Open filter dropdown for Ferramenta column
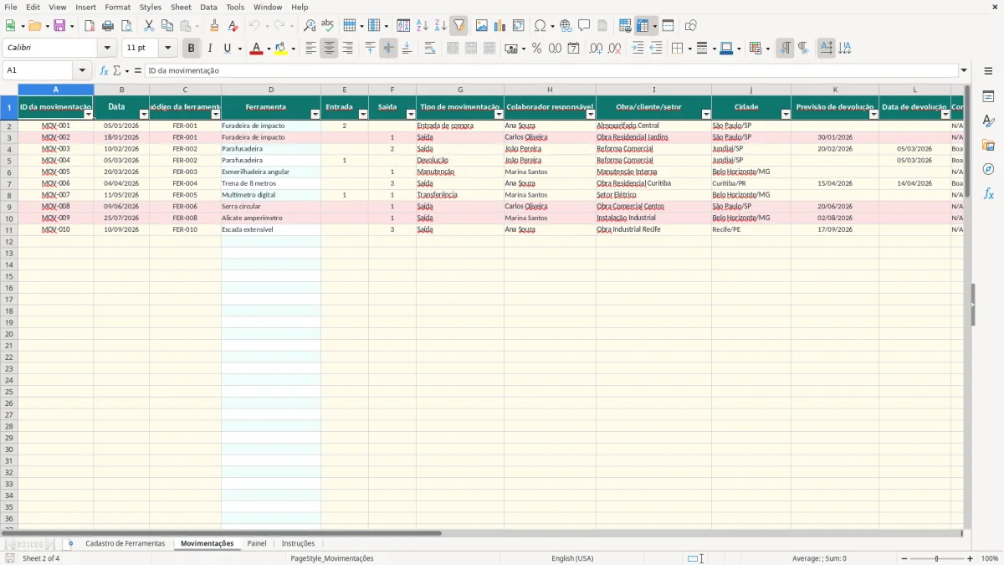The image size is (1004, 565). [315, 114]
